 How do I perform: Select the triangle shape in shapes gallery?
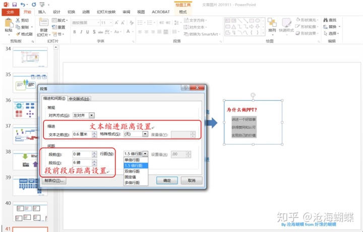click(233, 27)
